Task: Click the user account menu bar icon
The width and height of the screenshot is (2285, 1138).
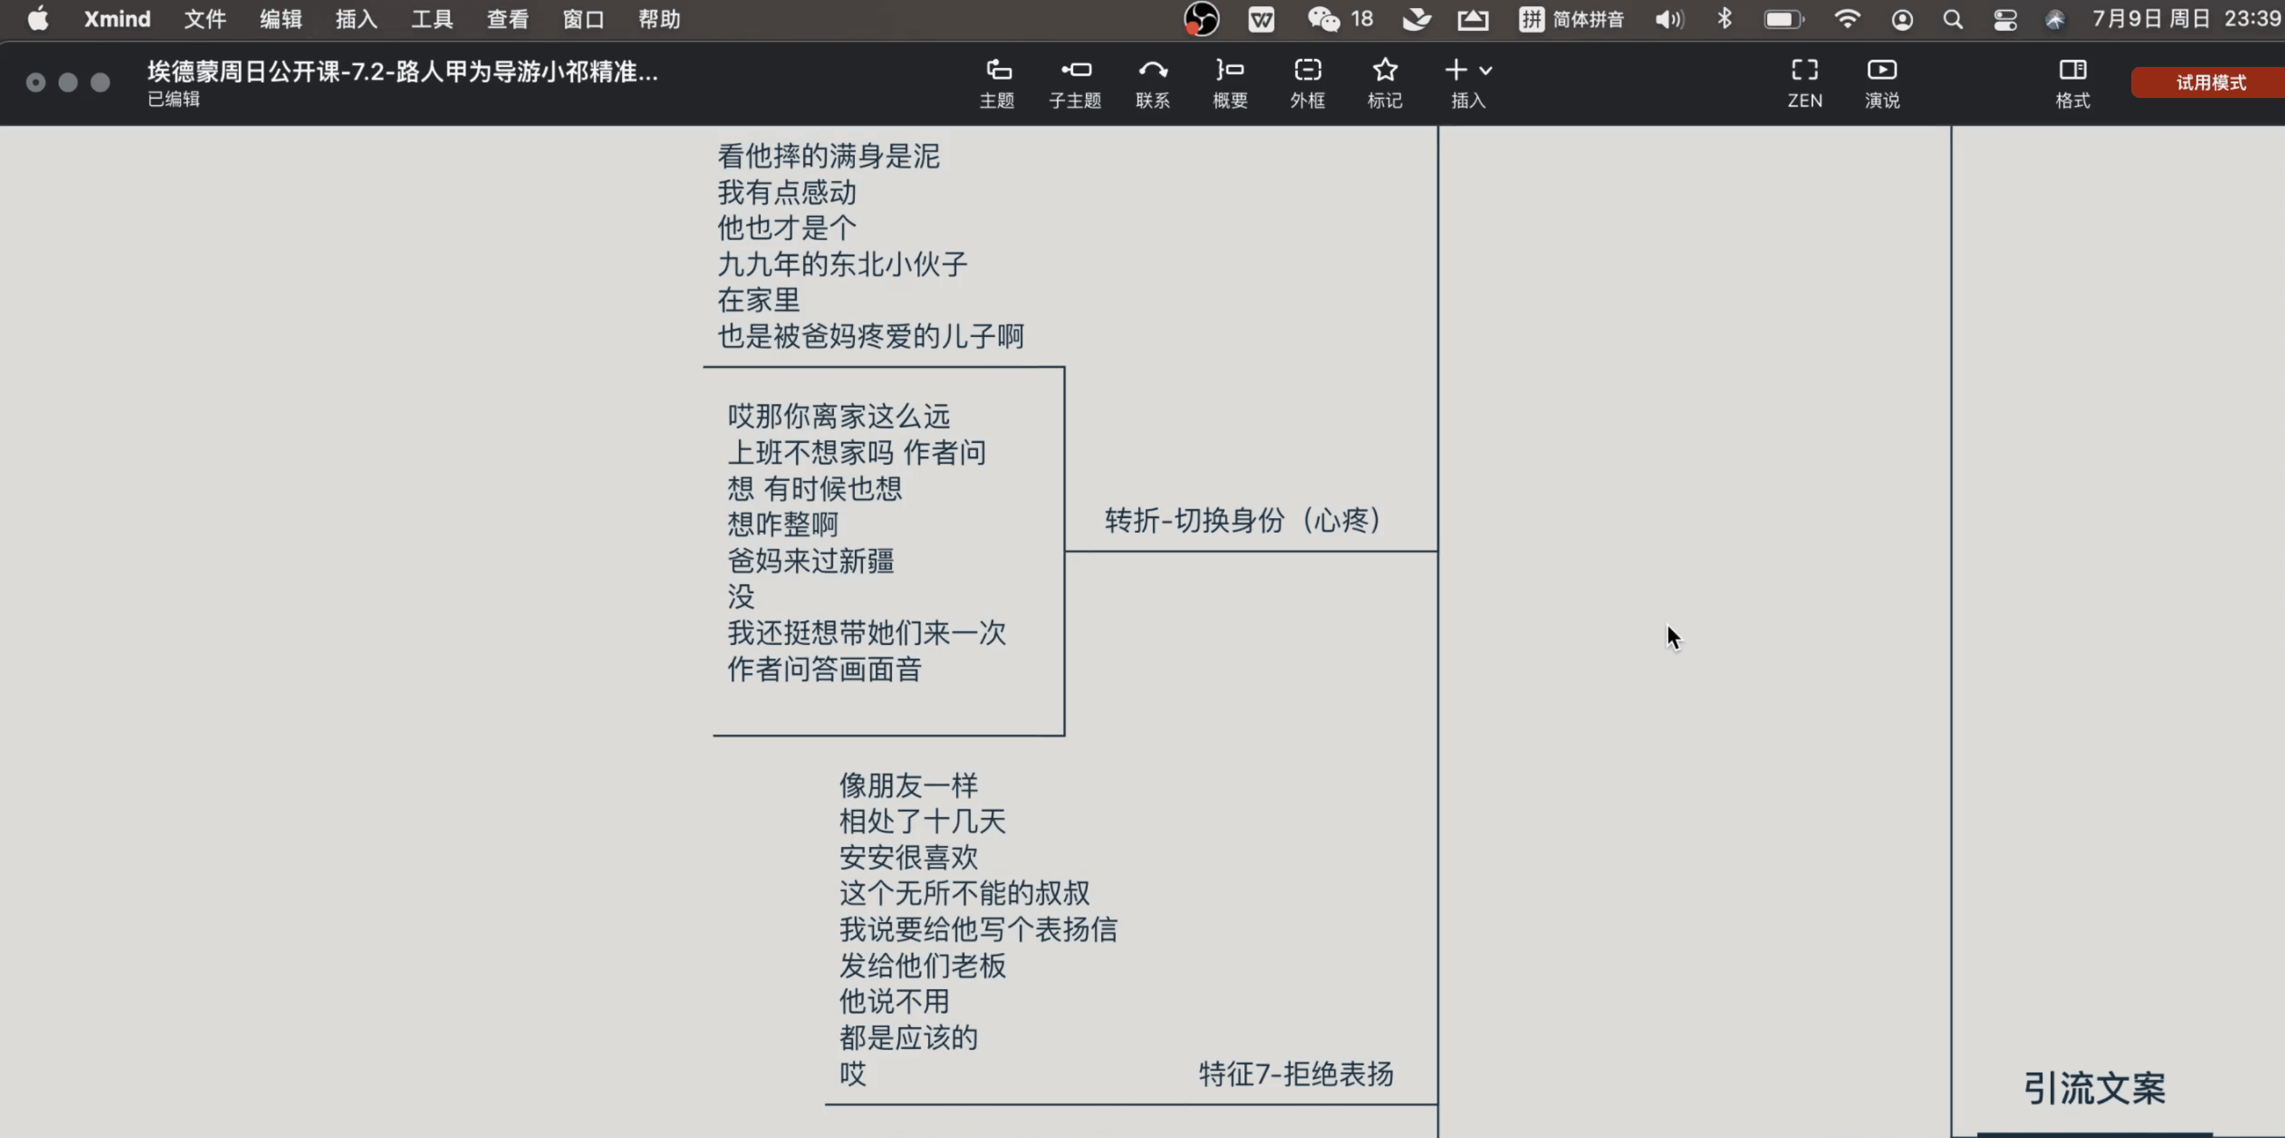Action: click(1902, 19)
